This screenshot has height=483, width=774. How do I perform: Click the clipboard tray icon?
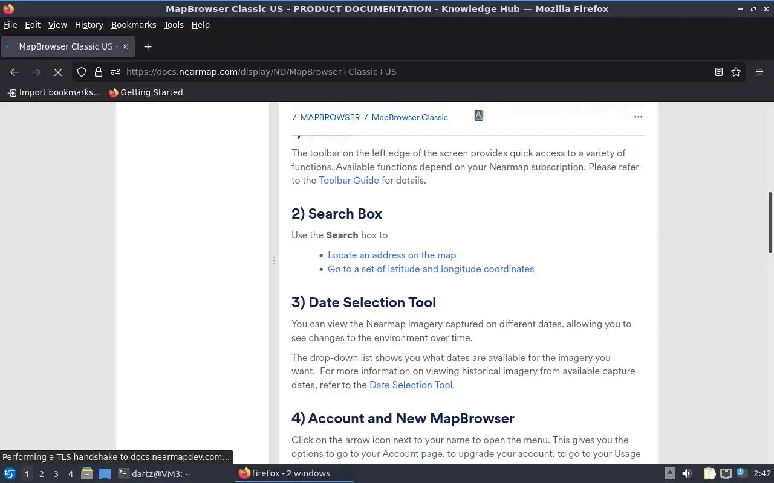(x=709, y=473)
